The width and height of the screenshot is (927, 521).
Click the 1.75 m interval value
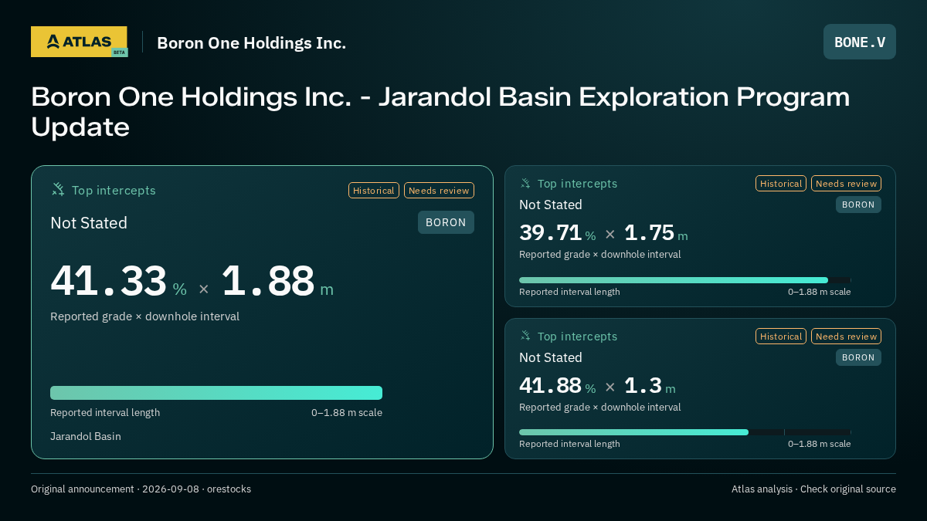click(x=656, y=232)
